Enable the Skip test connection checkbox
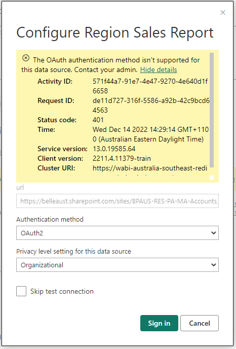 (x=21, y=291)
